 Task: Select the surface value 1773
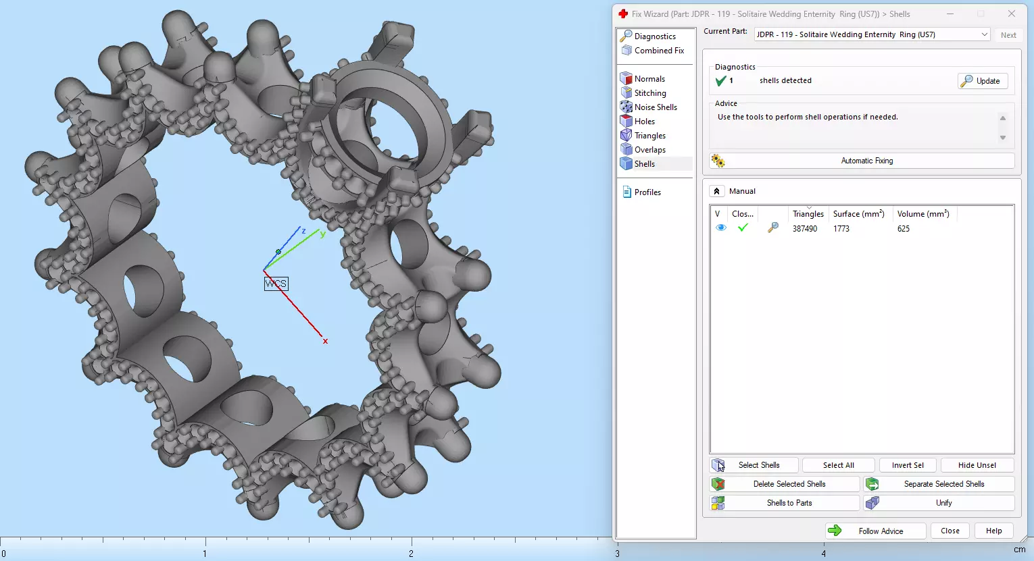click(x=841, y=229)
